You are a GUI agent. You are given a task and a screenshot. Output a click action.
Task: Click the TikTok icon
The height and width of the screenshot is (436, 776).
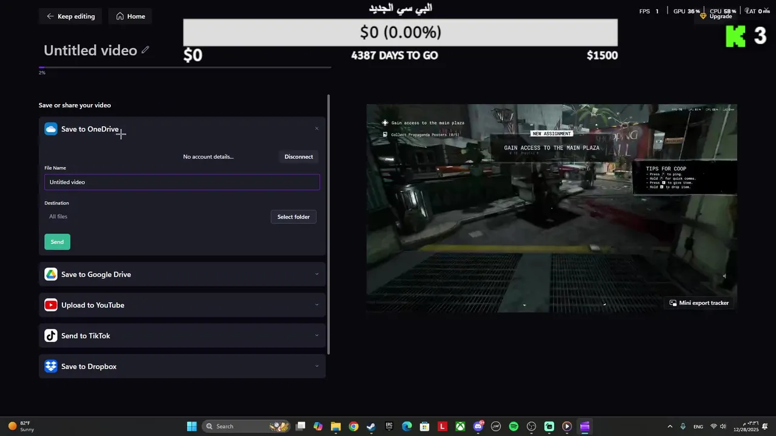(x=51, y=335)
